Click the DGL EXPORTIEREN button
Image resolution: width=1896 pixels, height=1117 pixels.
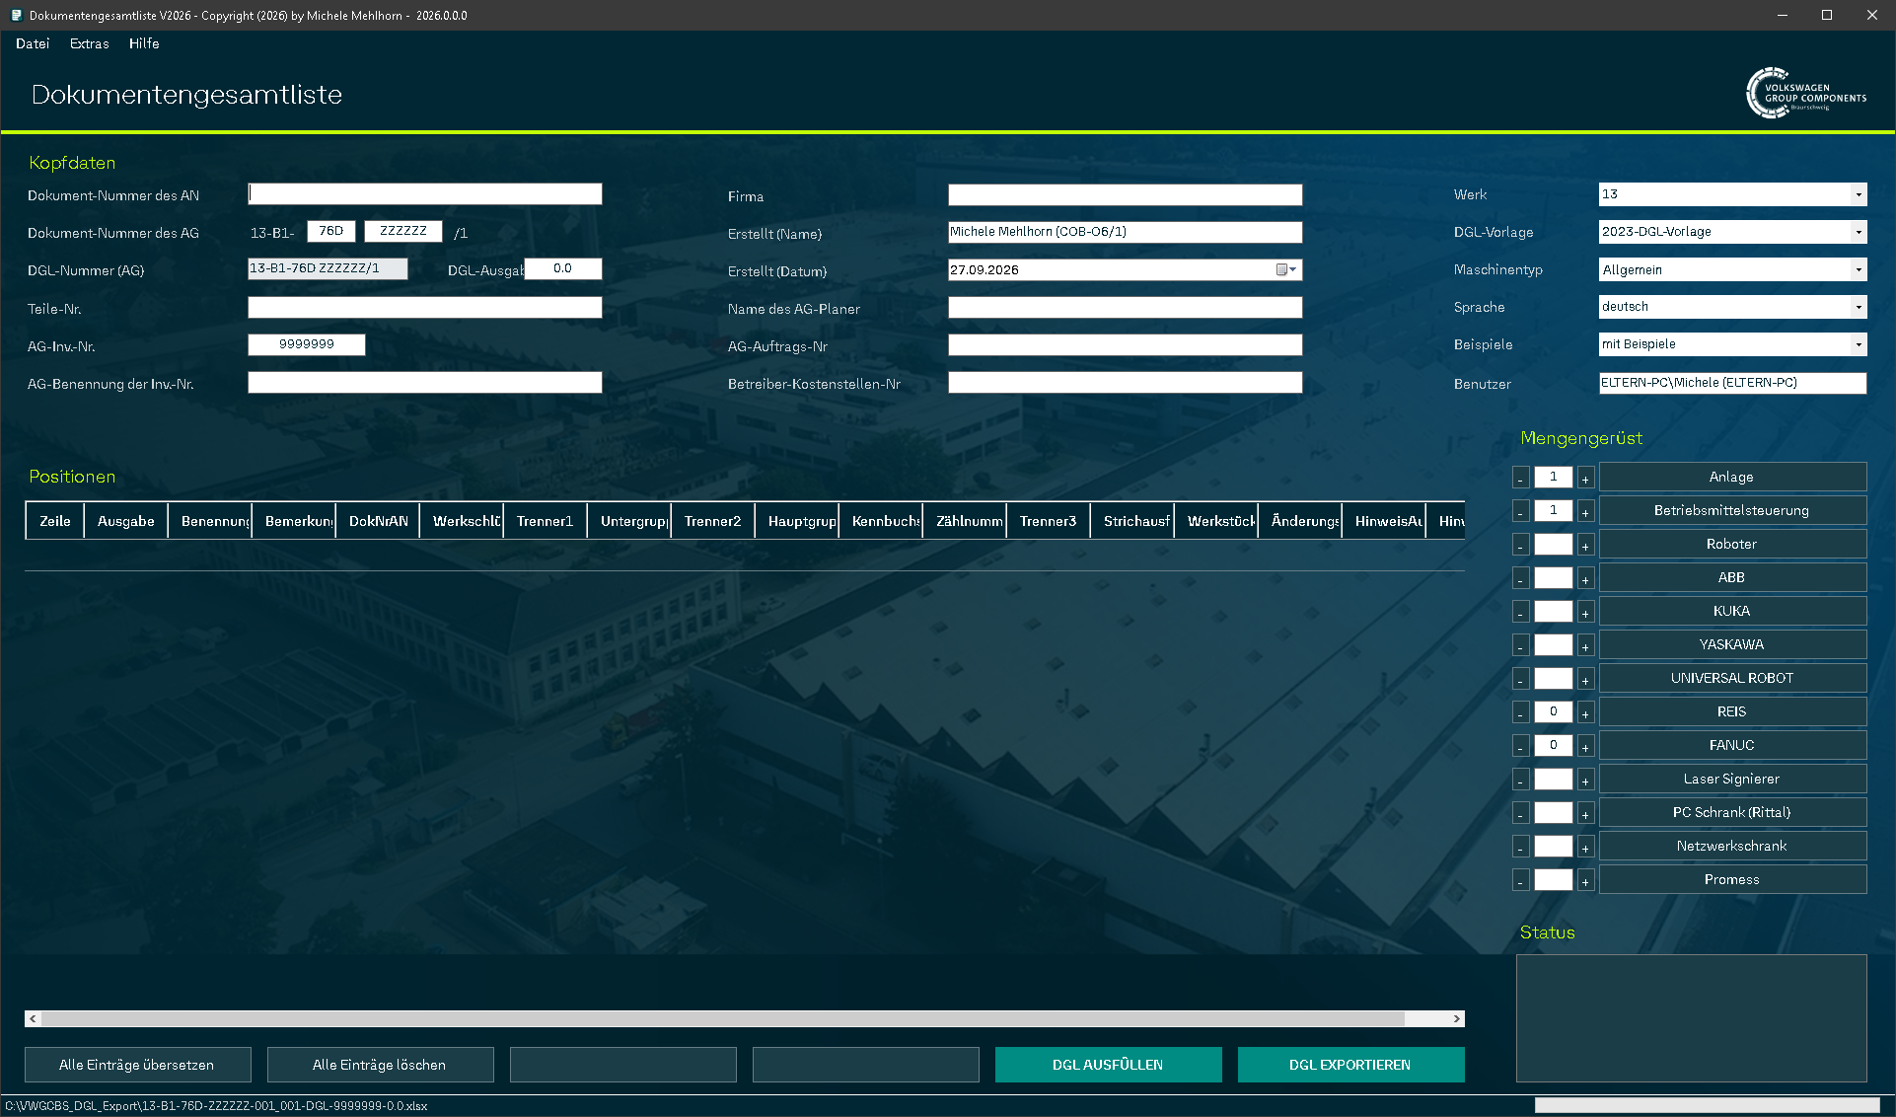pos(1350,1065)
